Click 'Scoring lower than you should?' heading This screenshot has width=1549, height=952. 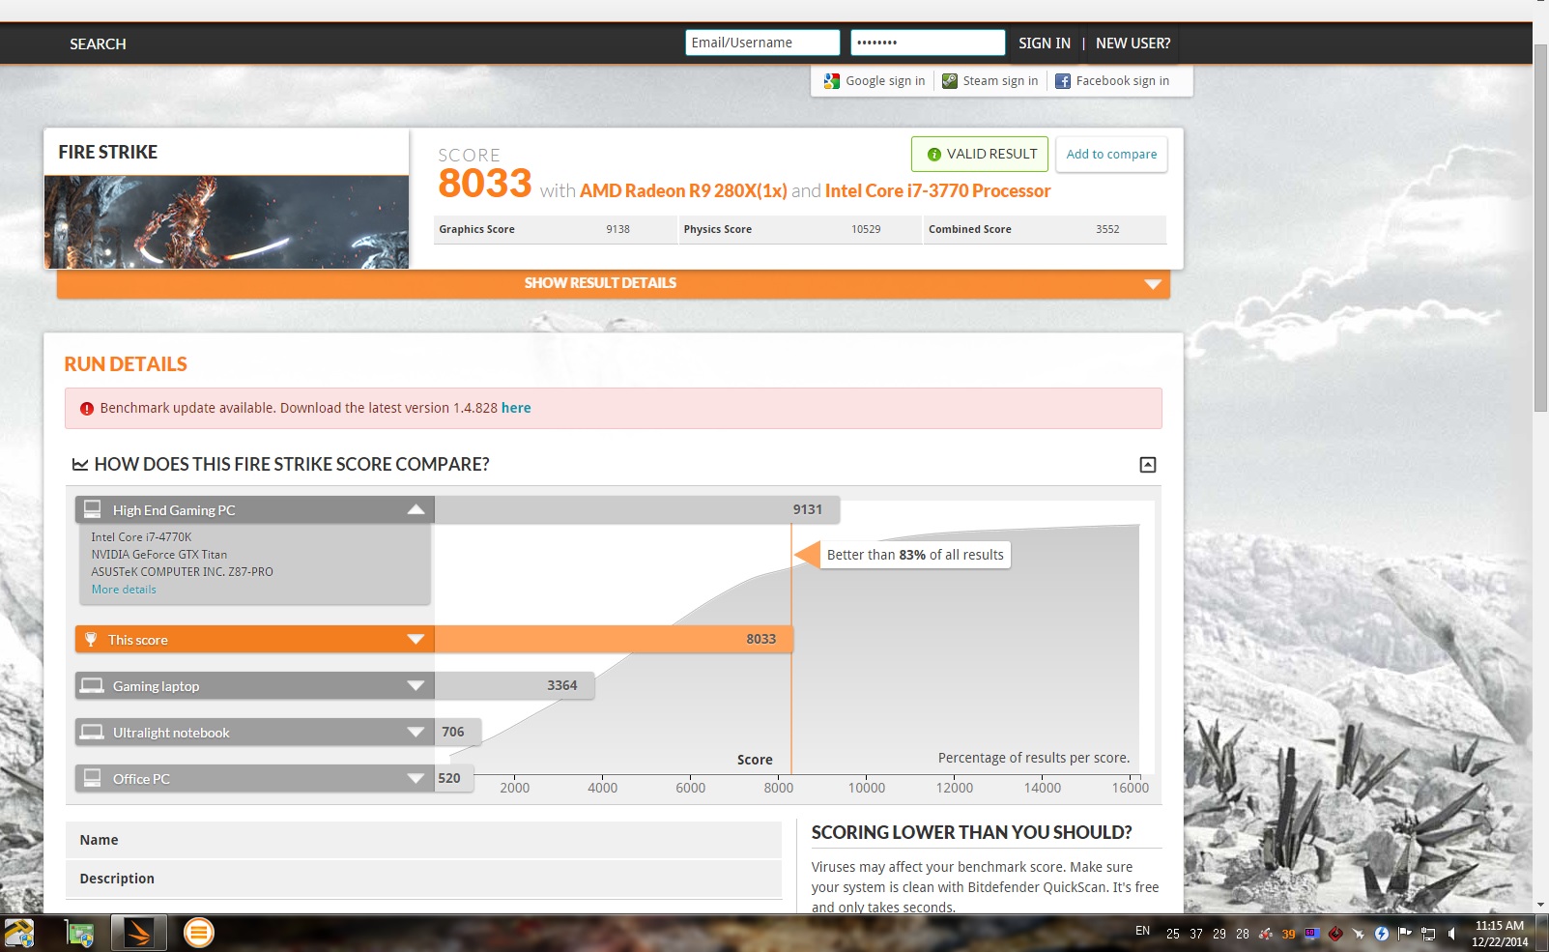click(x=971, y=833)
